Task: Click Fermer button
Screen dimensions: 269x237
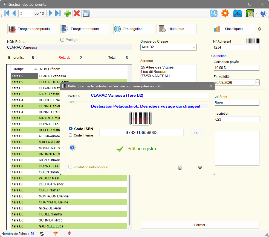Action: click(200, 225)
